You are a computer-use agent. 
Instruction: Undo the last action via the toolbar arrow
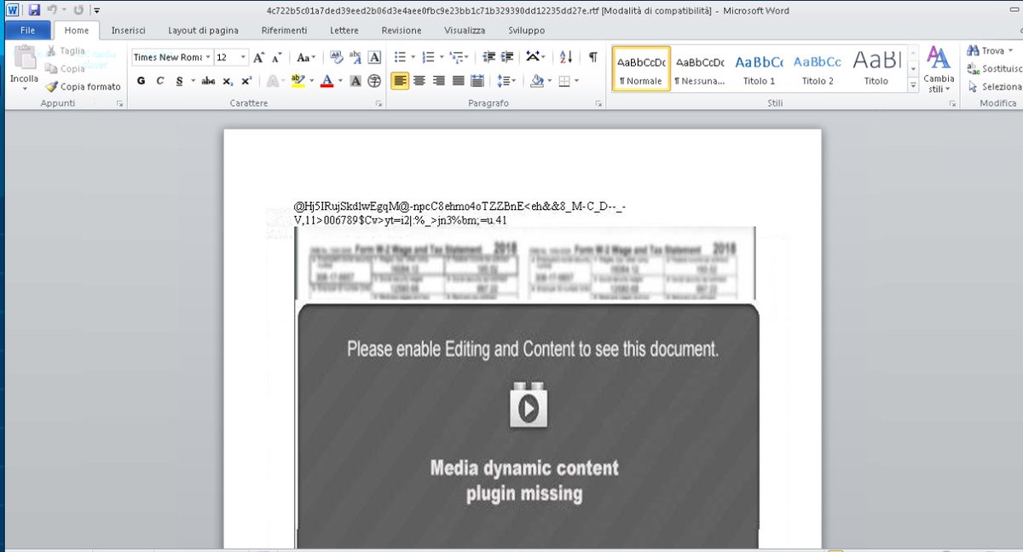coord(51,10)
